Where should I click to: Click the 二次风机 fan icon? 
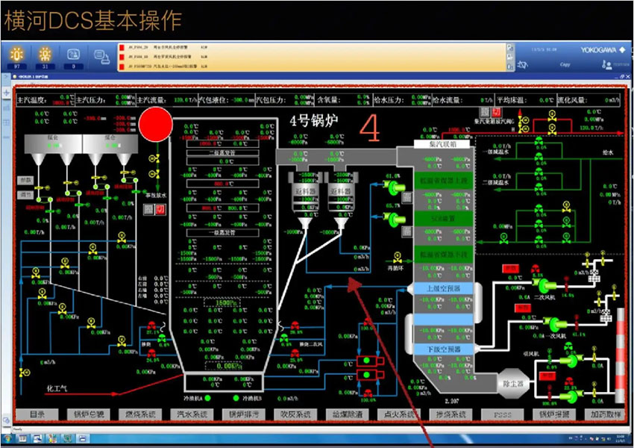[x=544, y=285]
